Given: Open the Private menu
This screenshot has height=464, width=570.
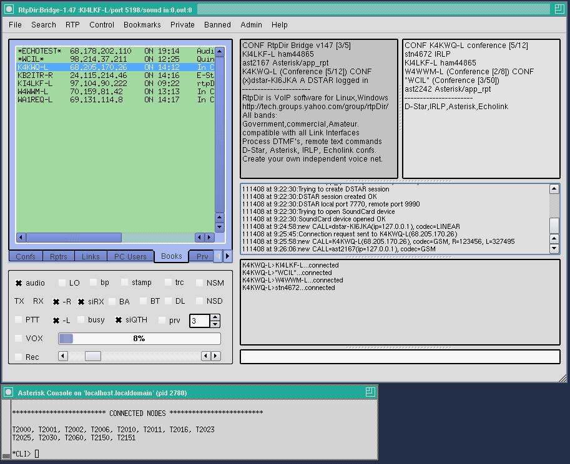Looking at the screenshot, I should click(x=182, y=25).
